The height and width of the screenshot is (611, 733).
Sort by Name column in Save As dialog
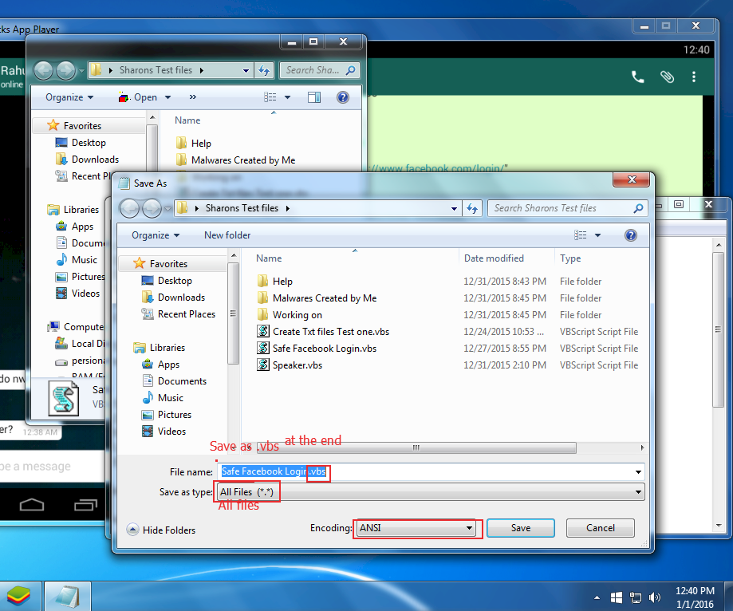[269, 258]
